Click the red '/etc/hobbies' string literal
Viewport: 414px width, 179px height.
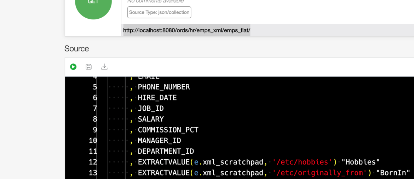click(302, 162)
